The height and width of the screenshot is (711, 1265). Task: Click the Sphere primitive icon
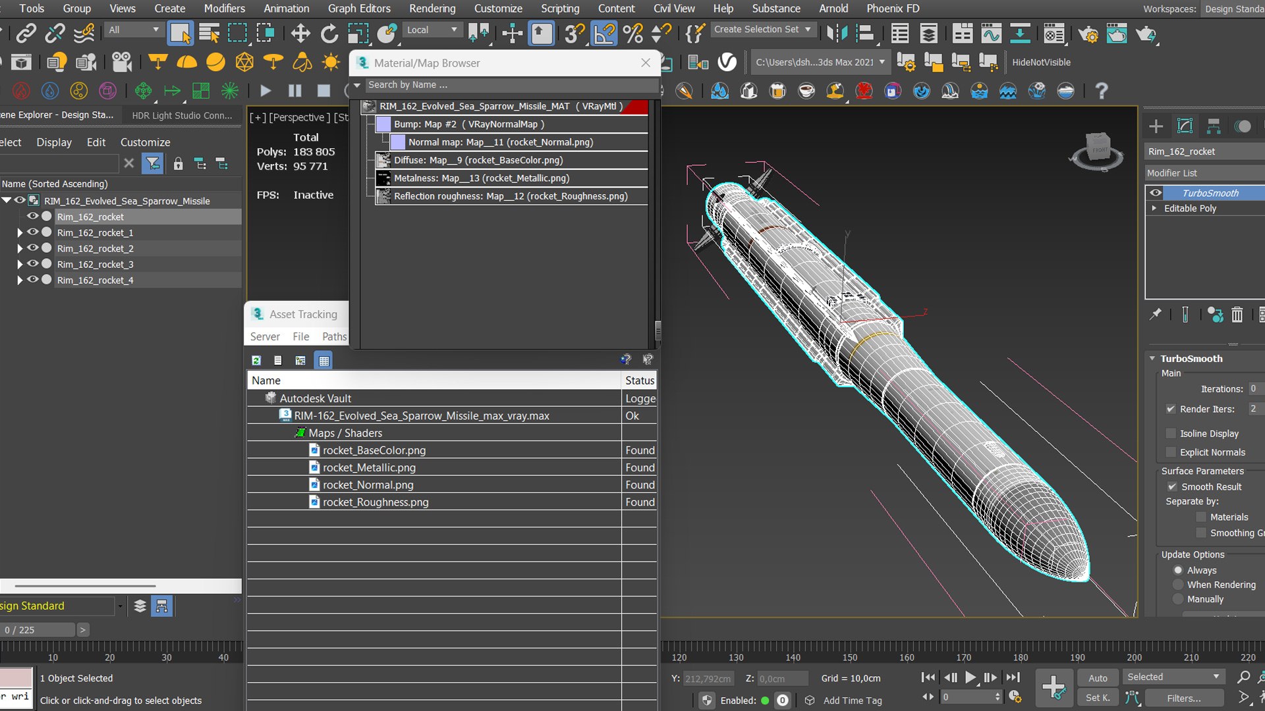[x=215, y=63]
